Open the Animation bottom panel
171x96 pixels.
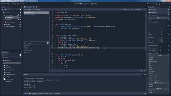tap(57, 94)
